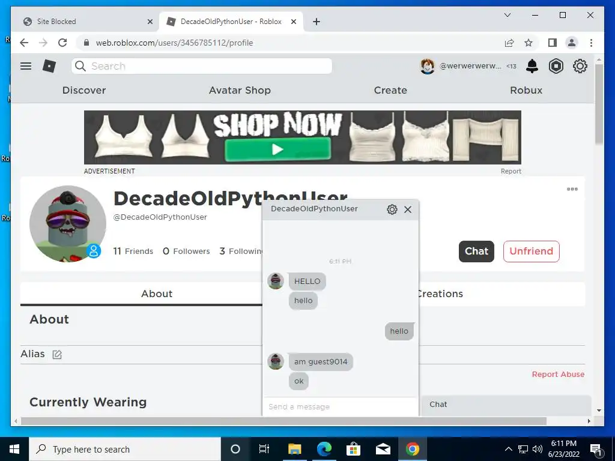Click the chat window title DecadeOldPythonUser
Viewport: 615px width, 461px height.
(314, 209)
